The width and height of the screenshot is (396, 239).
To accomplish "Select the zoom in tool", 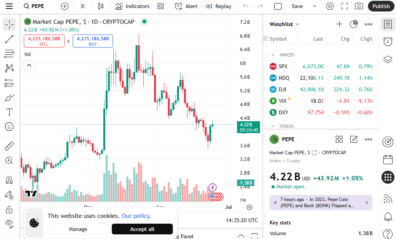I will pyautogui.click(x=9, y=160).
